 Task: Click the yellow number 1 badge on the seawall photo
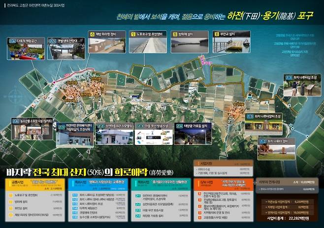(133, 34)
